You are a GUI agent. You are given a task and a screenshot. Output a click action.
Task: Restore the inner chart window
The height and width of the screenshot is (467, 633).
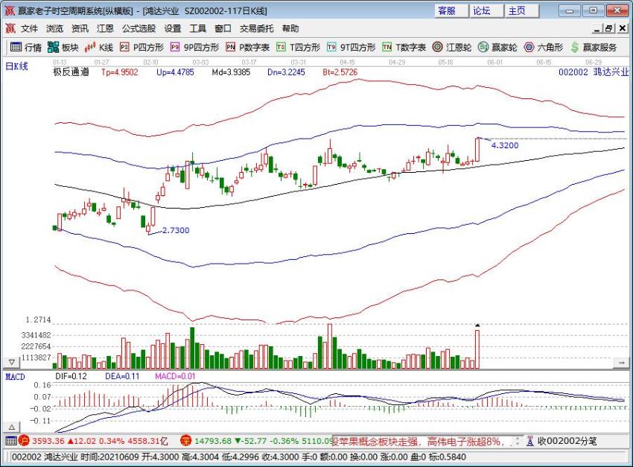609,28
